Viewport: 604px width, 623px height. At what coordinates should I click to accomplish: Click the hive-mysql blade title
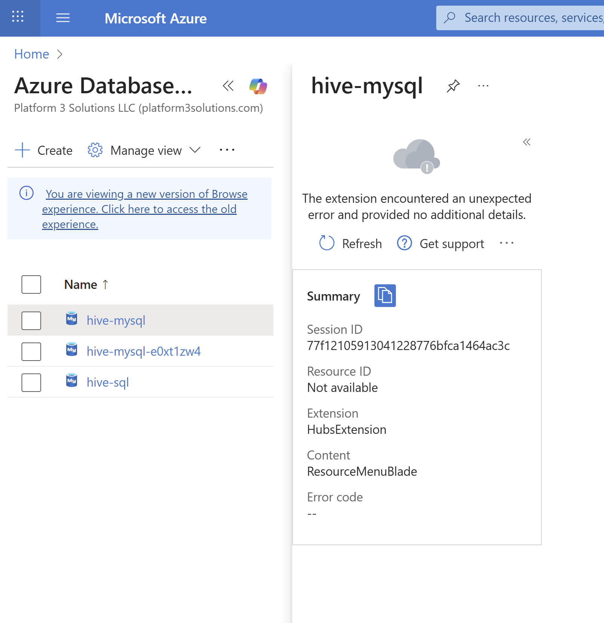click(367, 86)
